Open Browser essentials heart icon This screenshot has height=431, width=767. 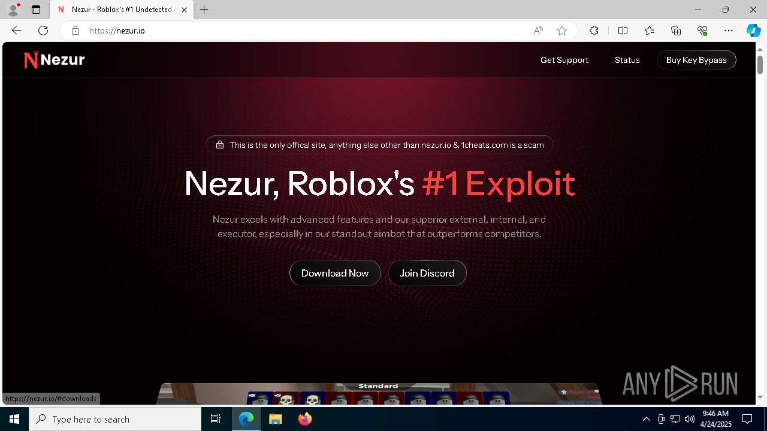[x=702, y=31]
